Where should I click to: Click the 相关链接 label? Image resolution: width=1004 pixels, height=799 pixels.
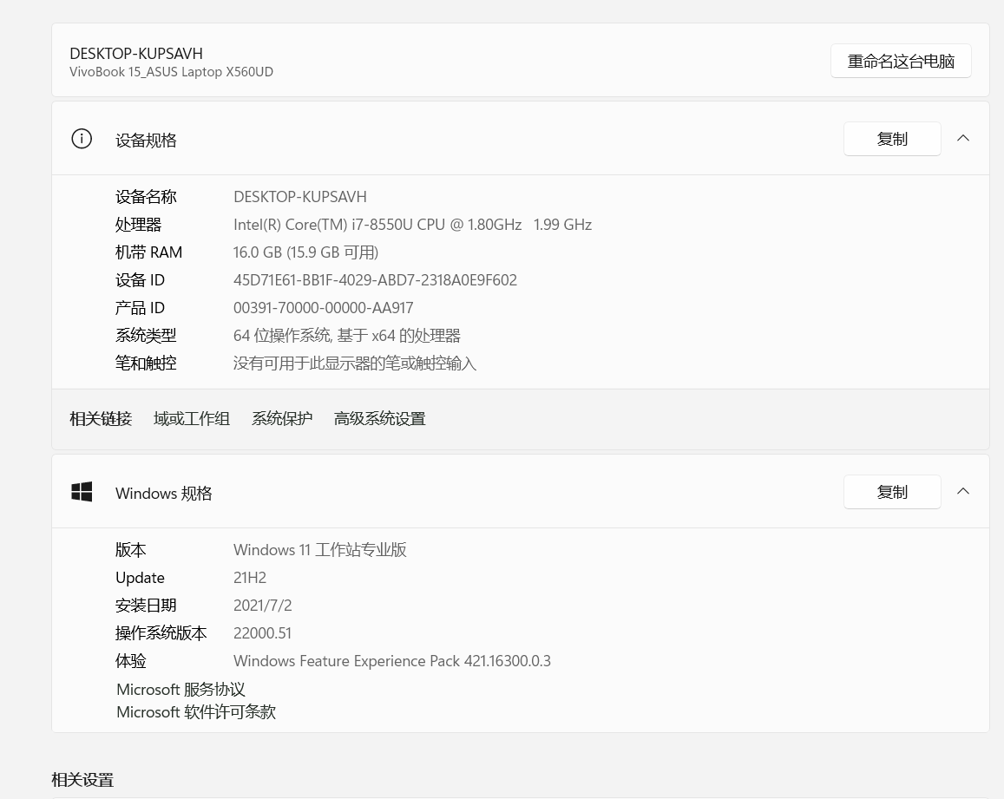(x=101, y=419)
